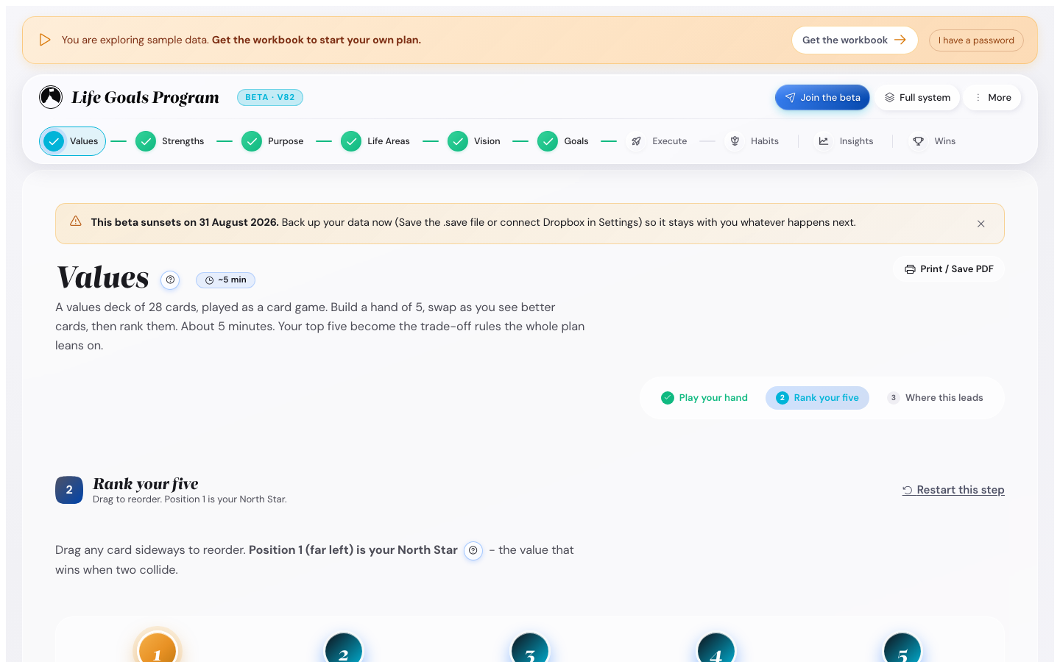
Task: Open the Wins section
Action: [x=933, y=141]
